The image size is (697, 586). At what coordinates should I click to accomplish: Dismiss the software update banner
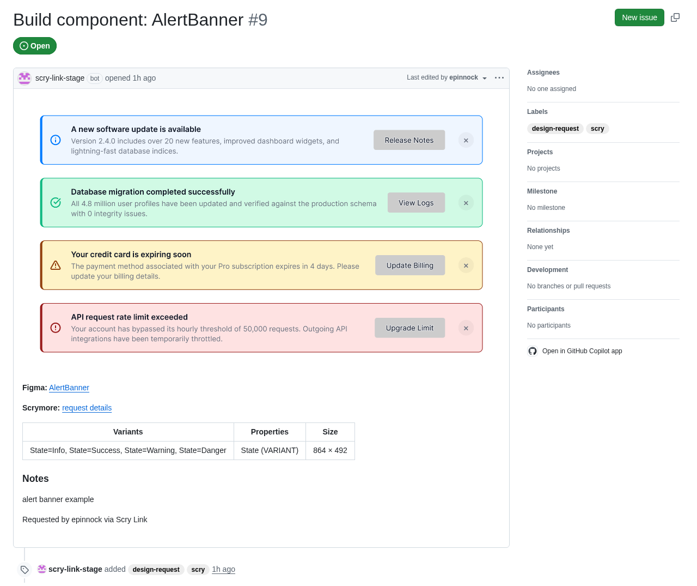[x=466, y=140]
